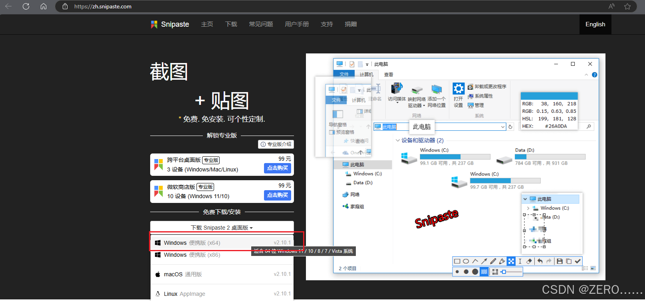Open address bar dropdown arrow in demo explorer

point(503,127)
